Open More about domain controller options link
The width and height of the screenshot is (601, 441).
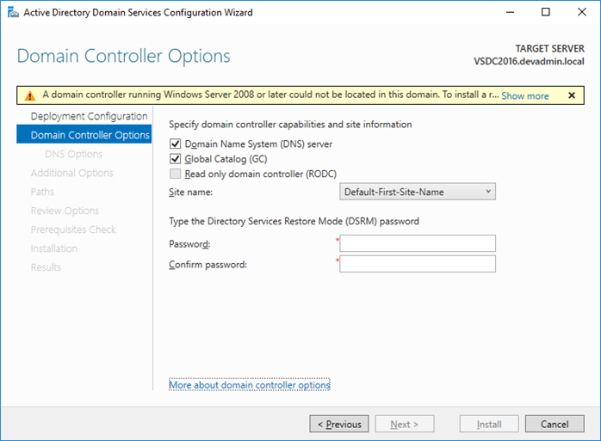click(250, 385)
